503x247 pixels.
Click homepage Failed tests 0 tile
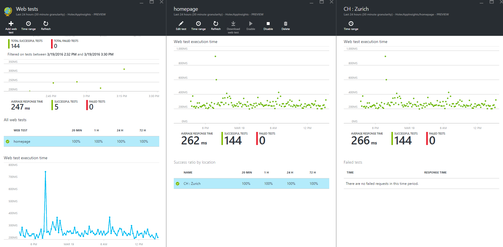tap(266, 139)
